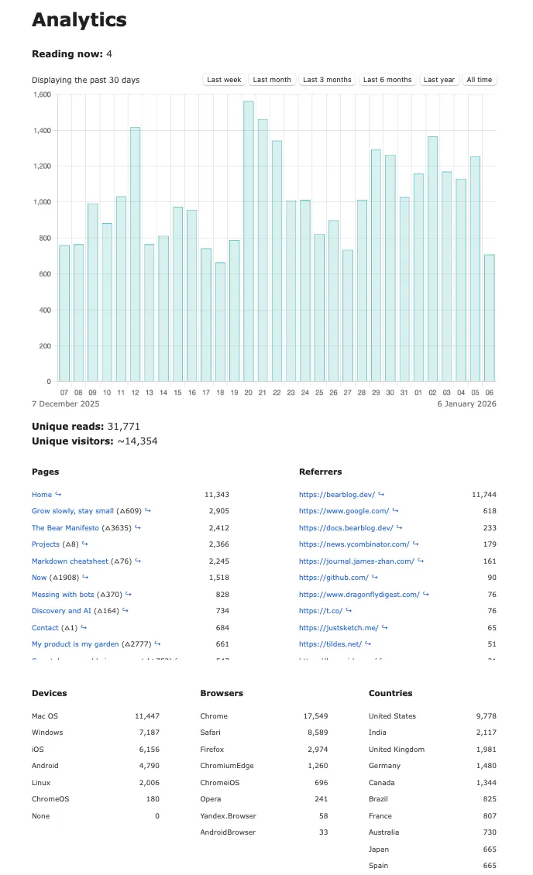The width and height of the screenshot is (533, 875).
Task: Click arrow icon after https://bearblog.dev/ referrer
Action: pos(381,494)
